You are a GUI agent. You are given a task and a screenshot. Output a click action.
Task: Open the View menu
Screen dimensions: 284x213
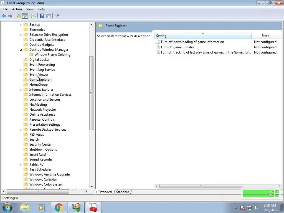30,9
